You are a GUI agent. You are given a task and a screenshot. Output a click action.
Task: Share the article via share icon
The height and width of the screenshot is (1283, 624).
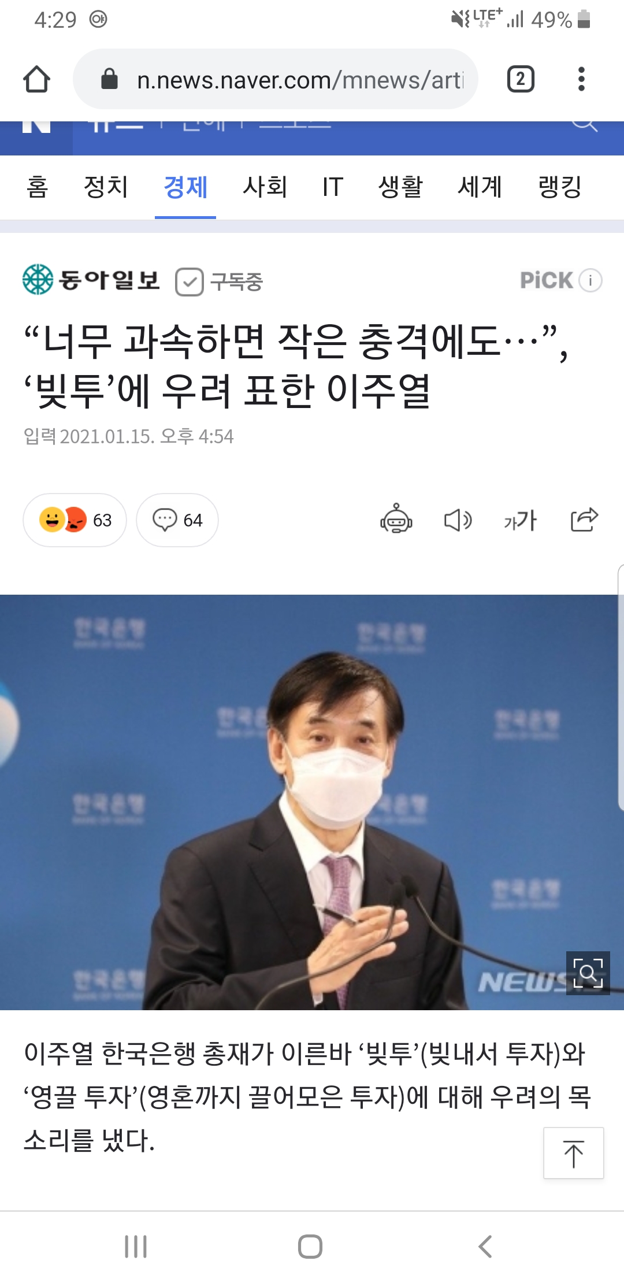click(x=584, y=520)
